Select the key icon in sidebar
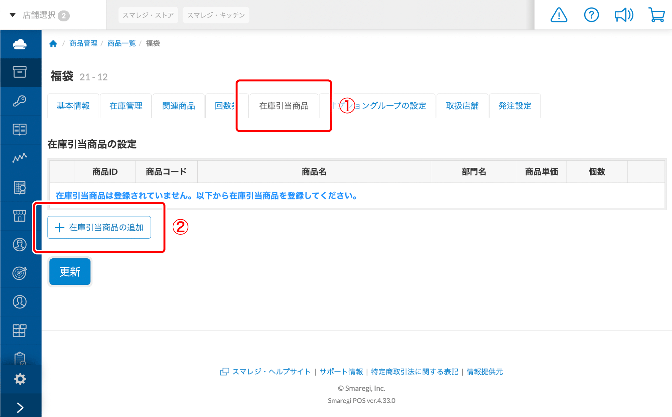672x417 pixels. (20, 101)
